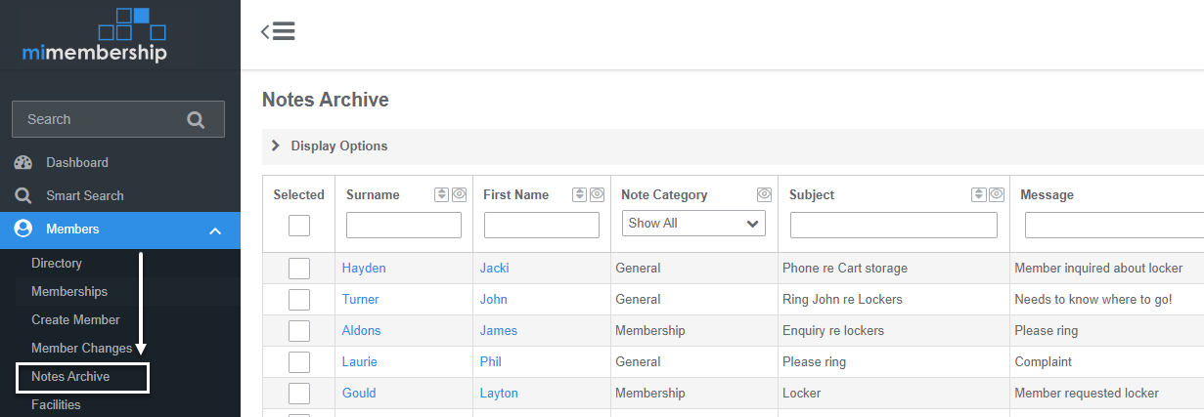Click the Notes Archive page heading
Image resolution: width=1204 pixels, height=417 pixels.
point(326,100)
